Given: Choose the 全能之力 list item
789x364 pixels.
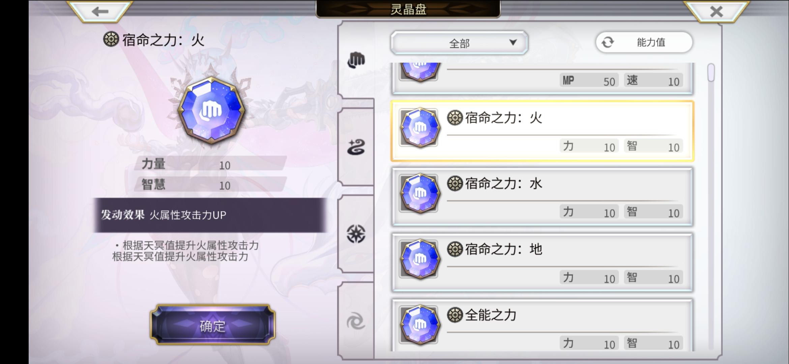Looking at the screenshot, I should [542, 325].
